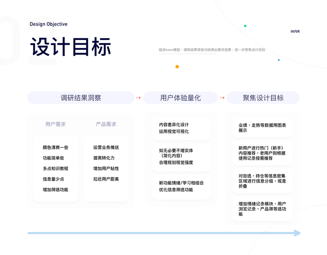Click the text 拉近用户距离
This screenshot has width=327, height=255.
click(x=106, y=179)
